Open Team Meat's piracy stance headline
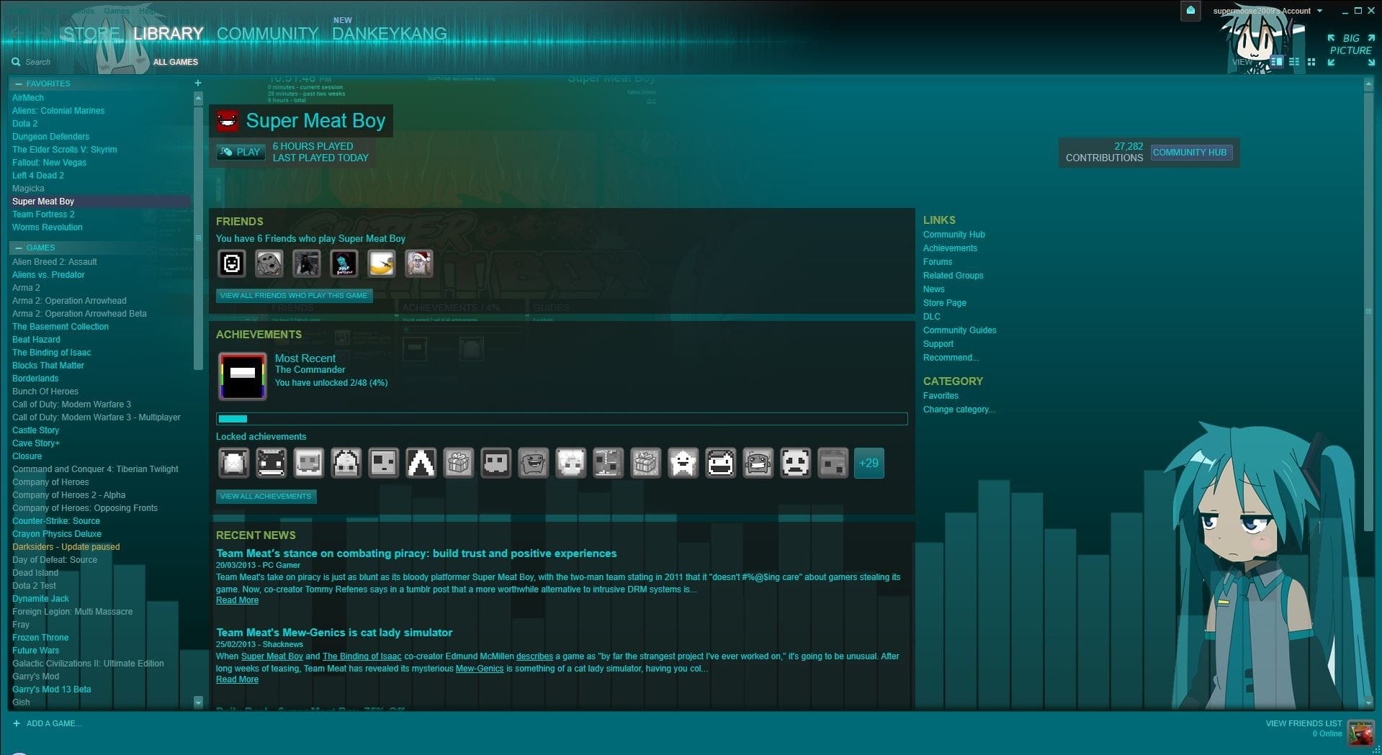Viewport: 1382px width, 755px height. (x=416, y=553)
